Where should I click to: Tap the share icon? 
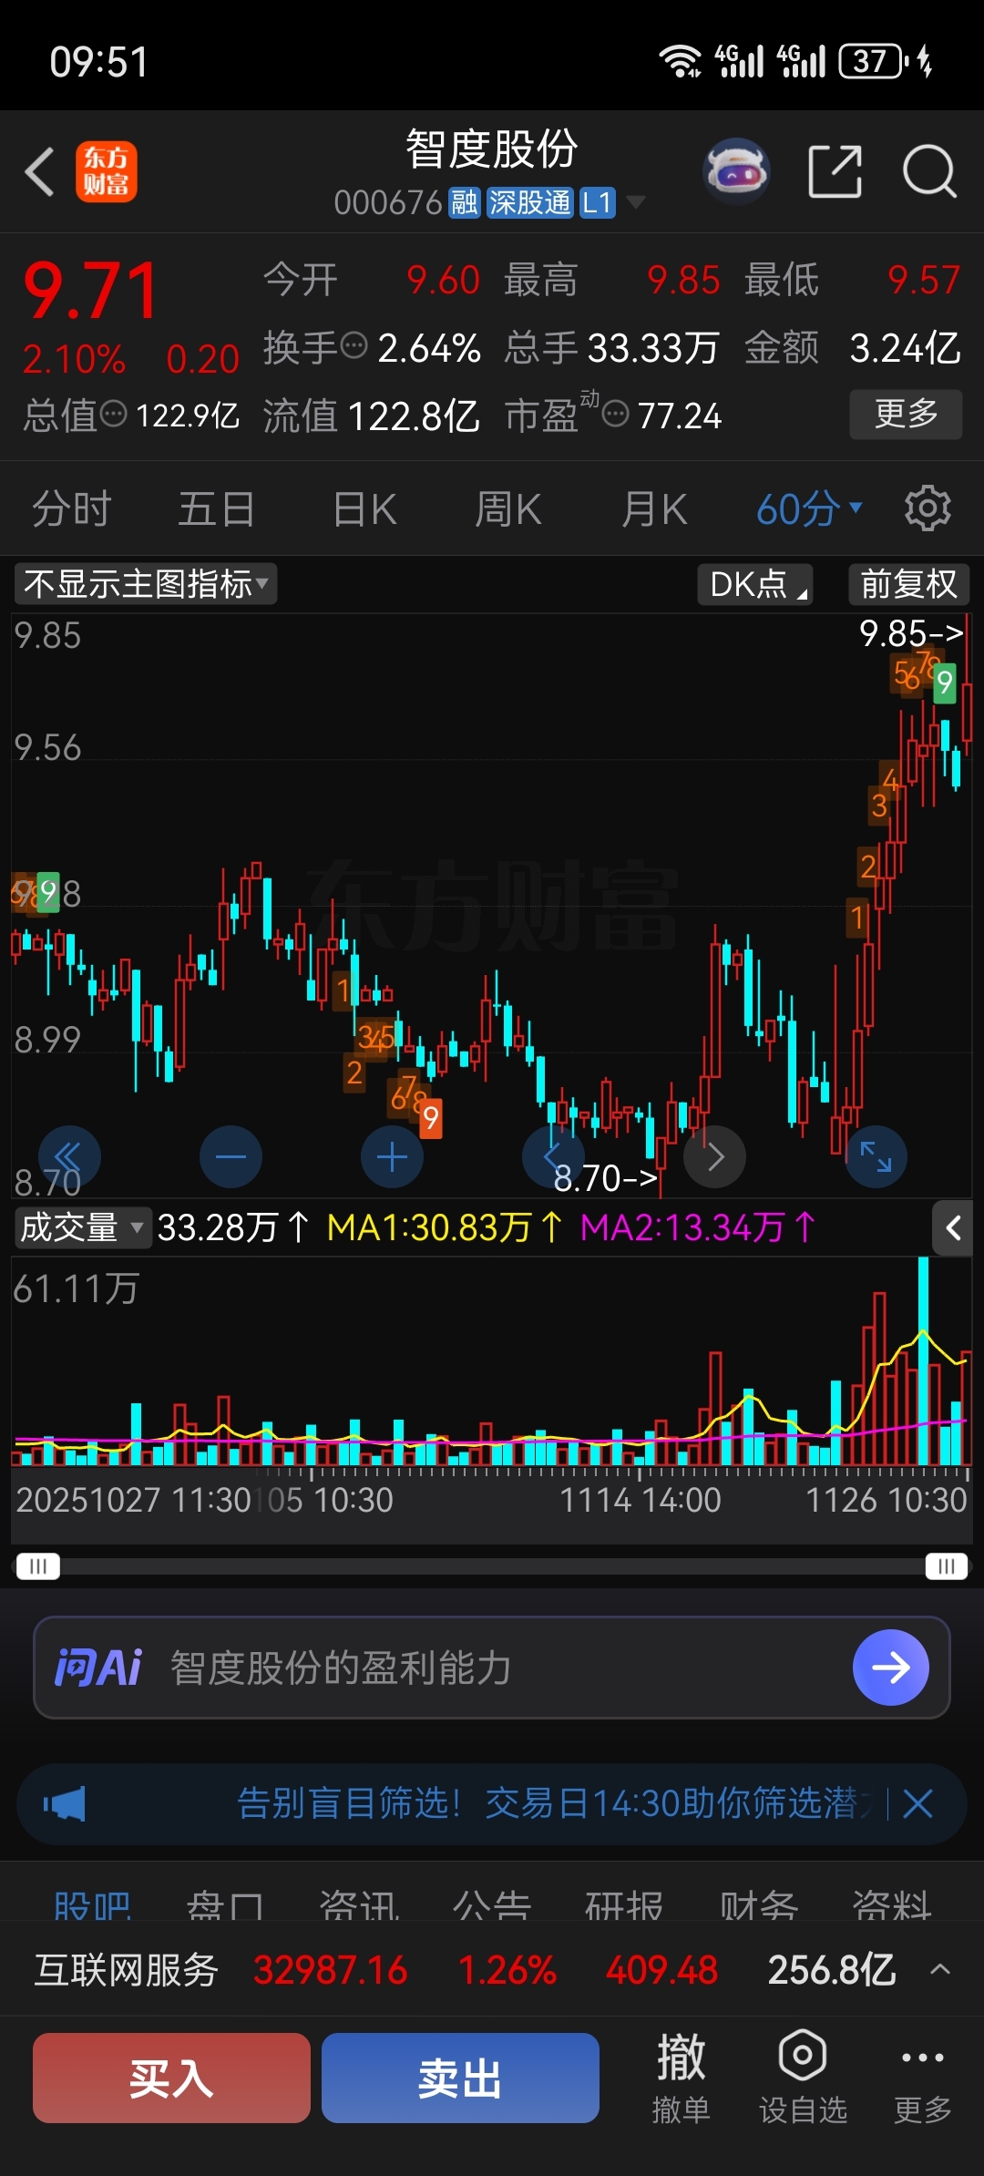[x=835, y=171]
